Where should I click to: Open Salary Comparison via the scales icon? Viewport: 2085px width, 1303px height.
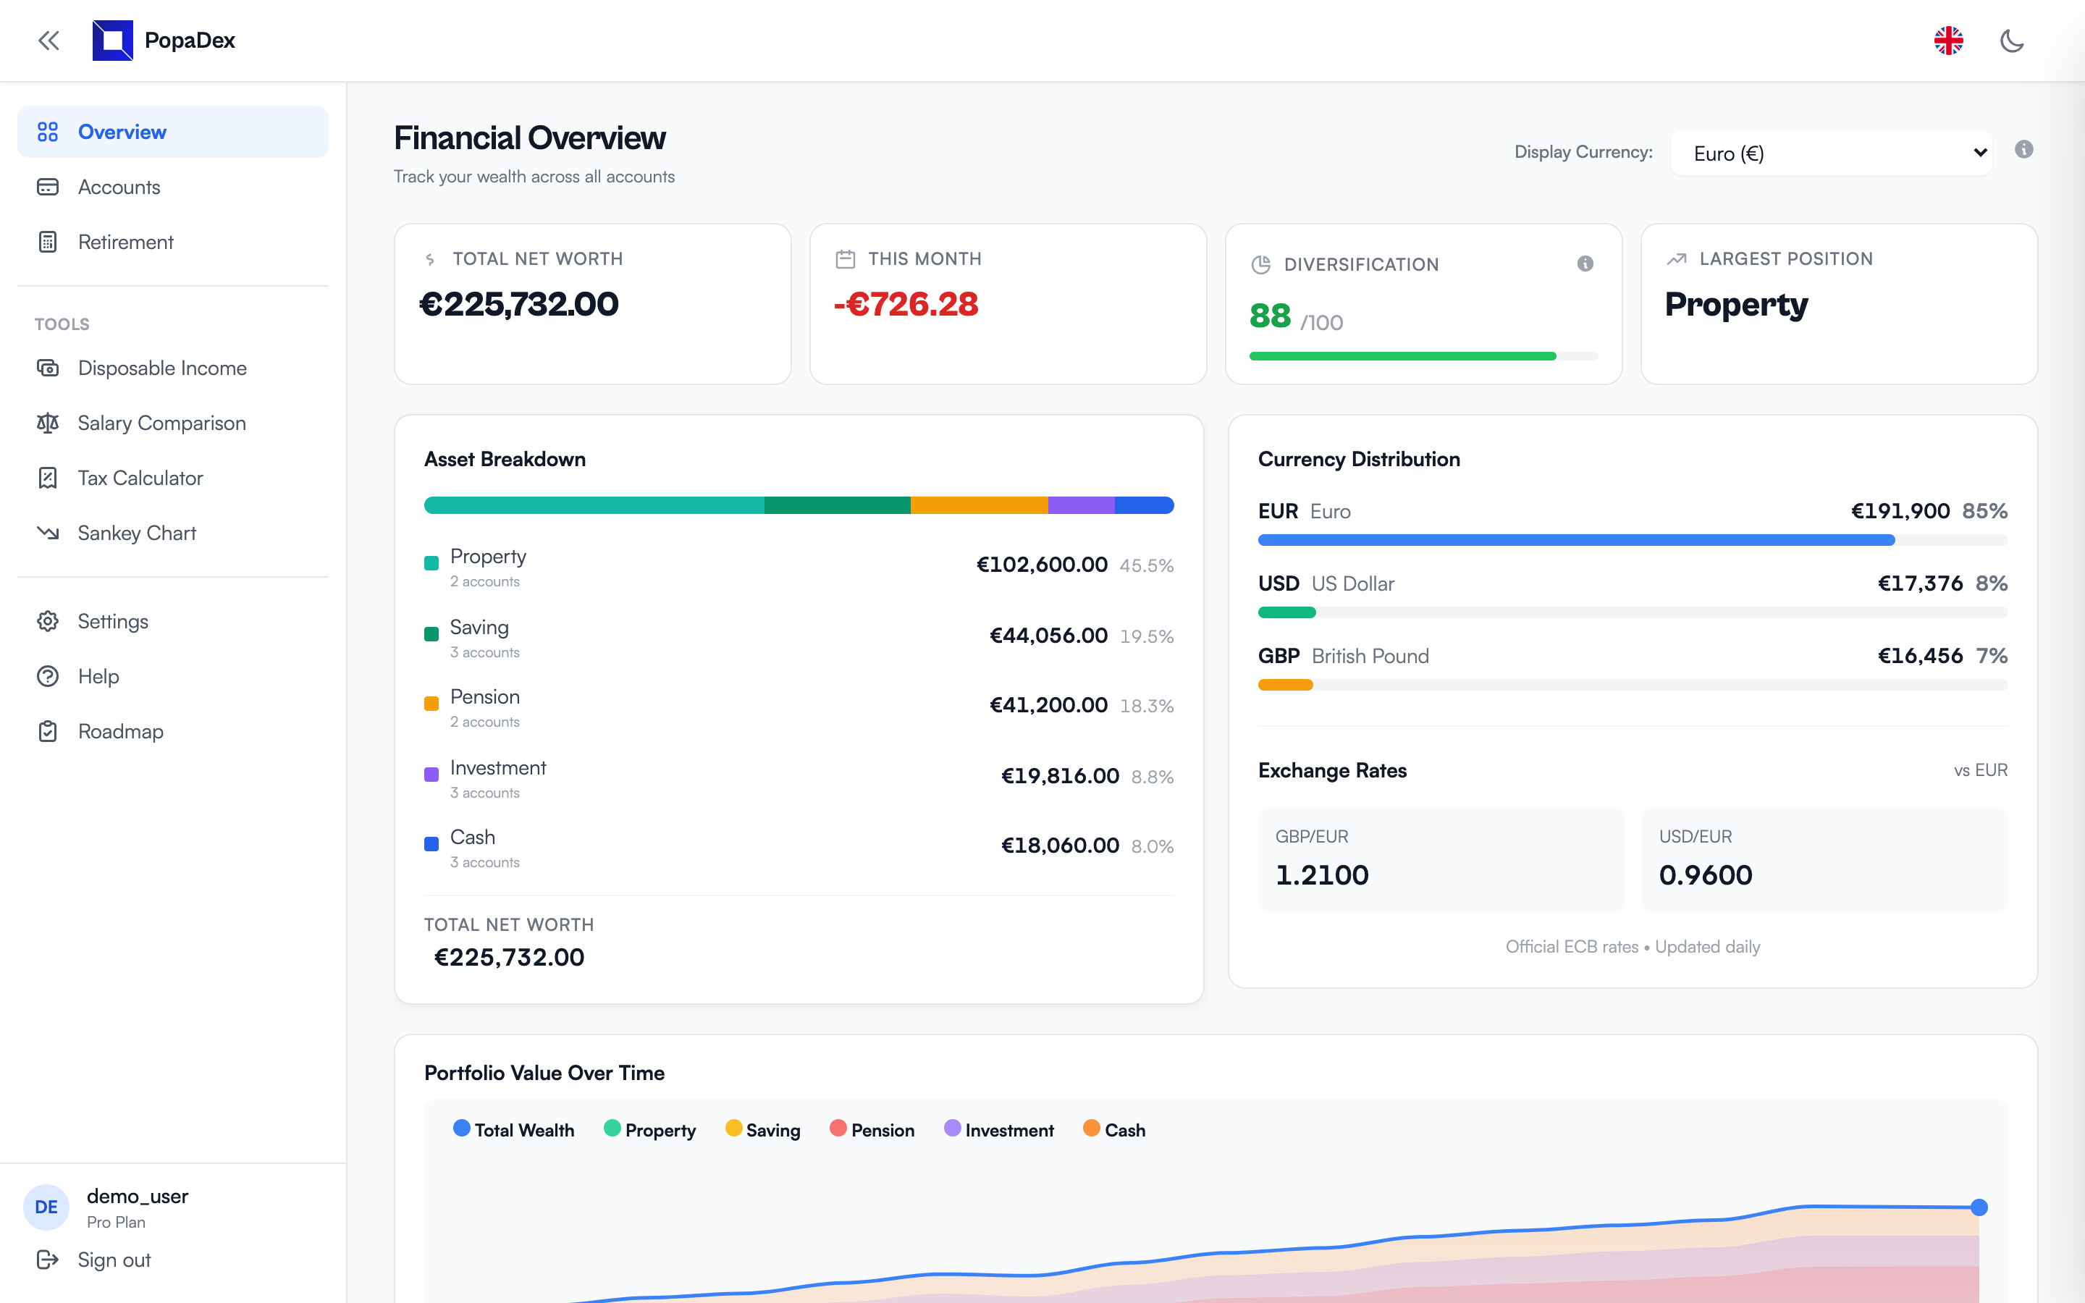click(49, 423)
